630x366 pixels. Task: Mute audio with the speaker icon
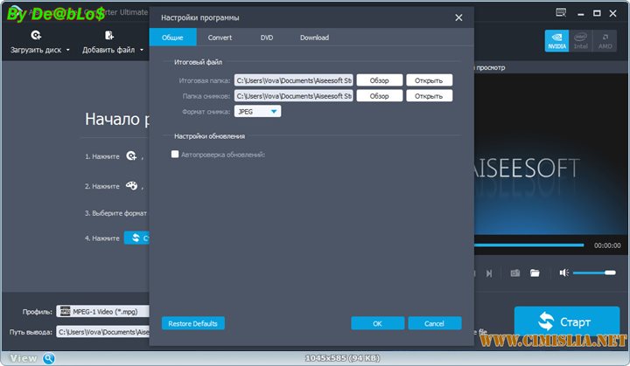pyautogui.click(x=564, y=273)
